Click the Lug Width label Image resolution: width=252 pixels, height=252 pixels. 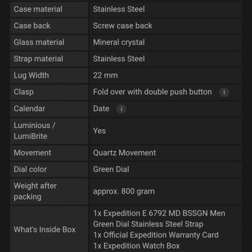tap(31, 75)
